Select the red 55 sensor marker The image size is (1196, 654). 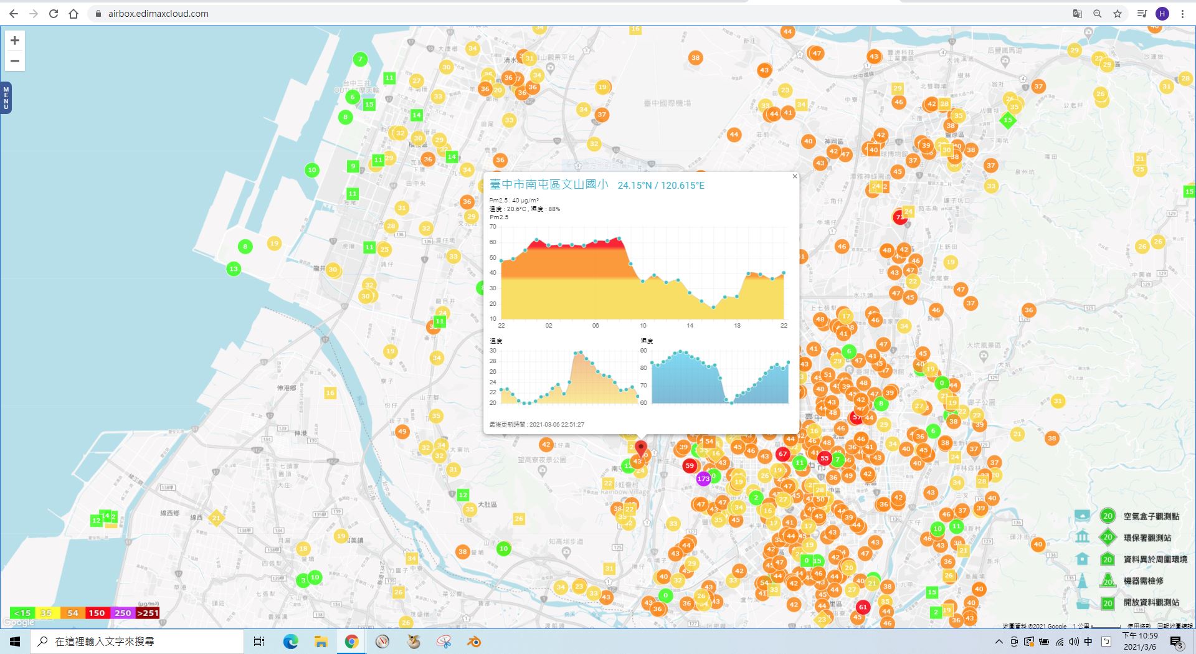coord(824,458)
